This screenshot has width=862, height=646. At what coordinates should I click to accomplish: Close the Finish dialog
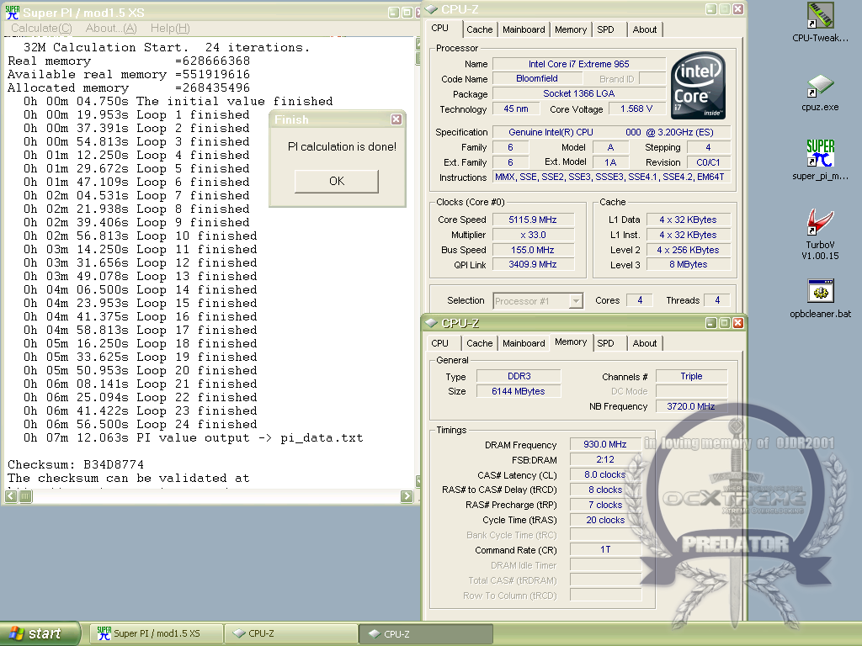[396, 119]
